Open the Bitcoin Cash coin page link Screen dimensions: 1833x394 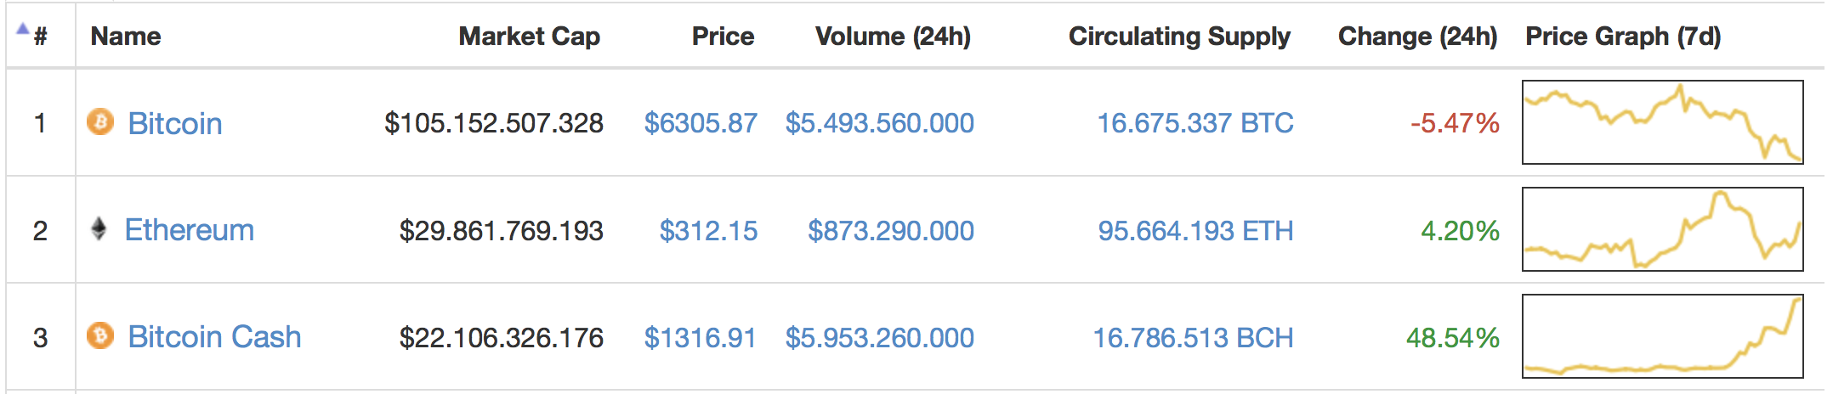214,337
